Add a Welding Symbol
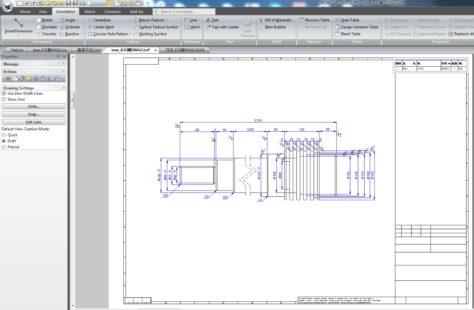The height and width of the screenshot is (310, 474). click(150, 34)
